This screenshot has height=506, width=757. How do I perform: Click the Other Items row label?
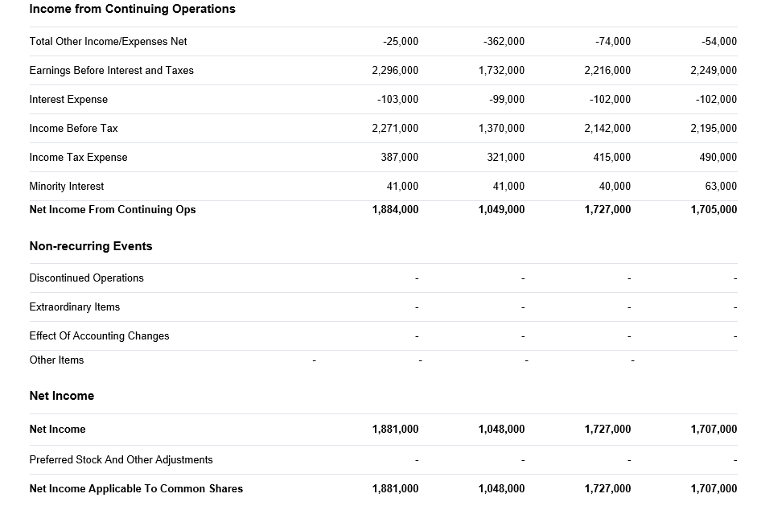(x=56, y=360)
